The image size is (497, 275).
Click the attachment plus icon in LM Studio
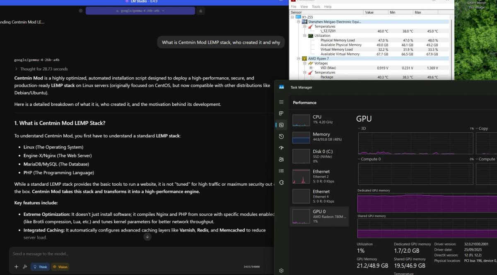17,267
